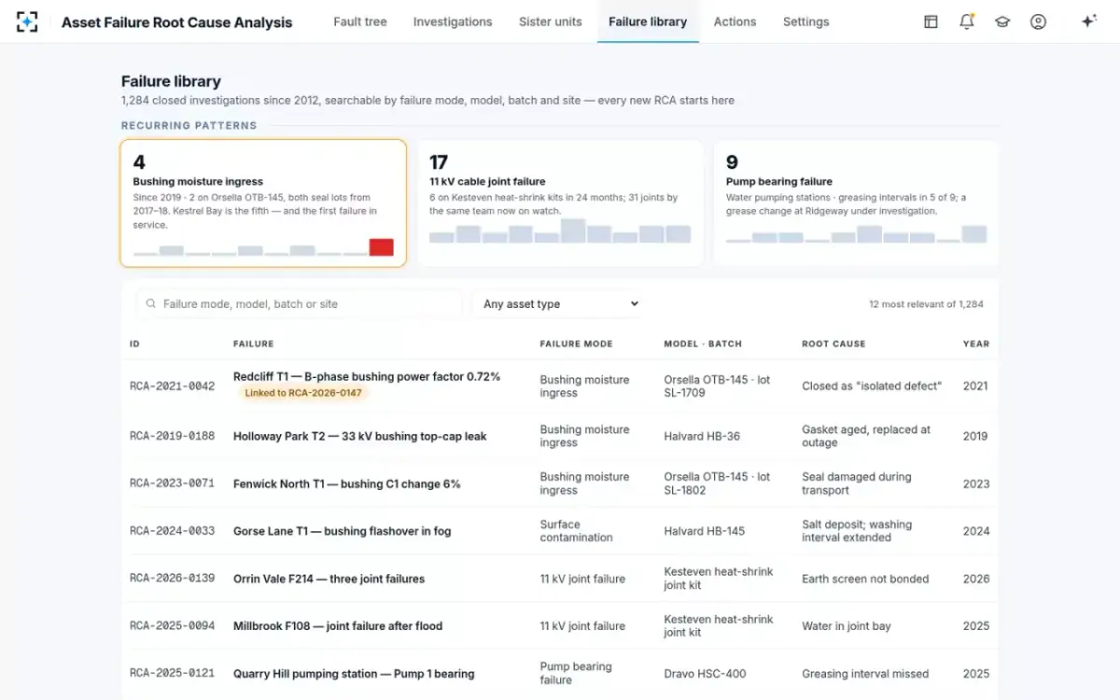Image resolution: width=1120 pixels, height=700 pixels.
Task: Click ID RCA-2019-0188
Action: tap(172, 436)
